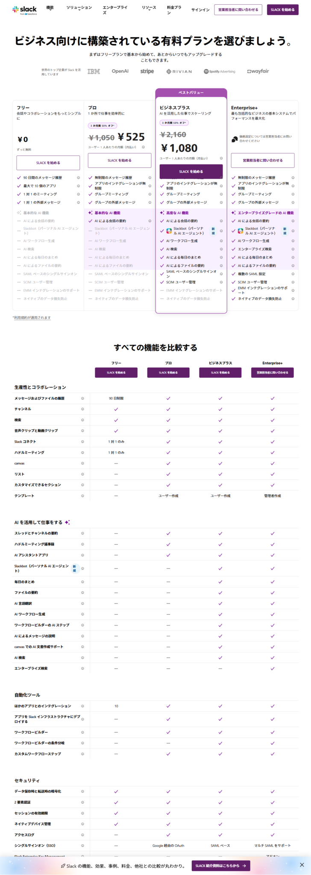Click サインイン in the header
Image resolution: width=311 pixels, height=875 pixels.
point(200,10)
